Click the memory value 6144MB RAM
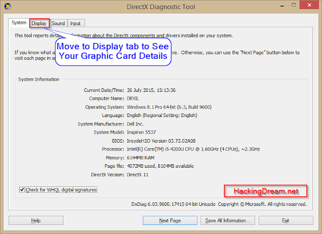The height and width of the screenshot is (234, 322). click(140, 158)
